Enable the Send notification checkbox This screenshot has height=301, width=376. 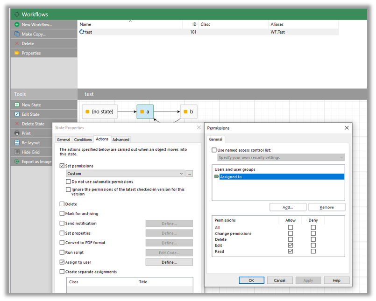coord(62,224)
